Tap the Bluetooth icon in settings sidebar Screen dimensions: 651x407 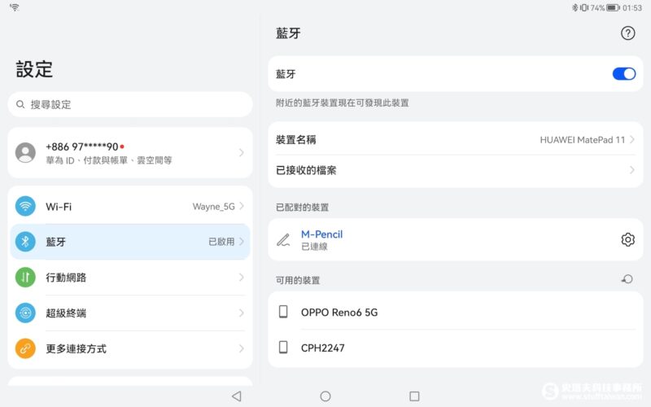pos(25,242)
